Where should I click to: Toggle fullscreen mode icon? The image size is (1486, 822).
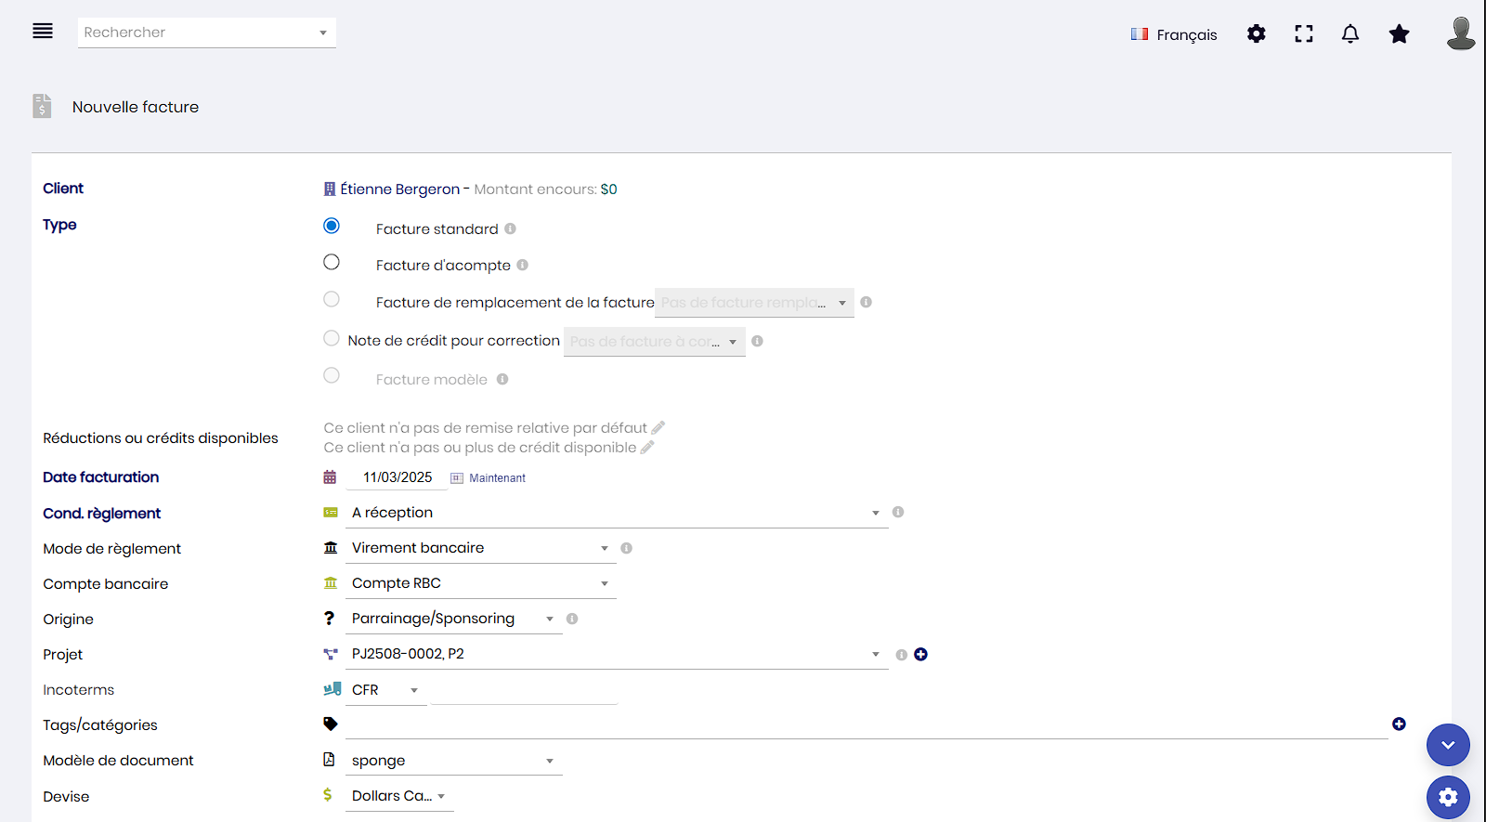click(x=1304, y=34)
